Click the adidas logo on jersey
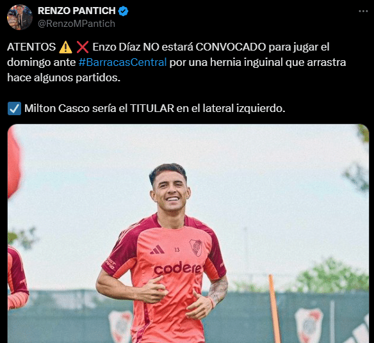 click(x=157, y=250)
